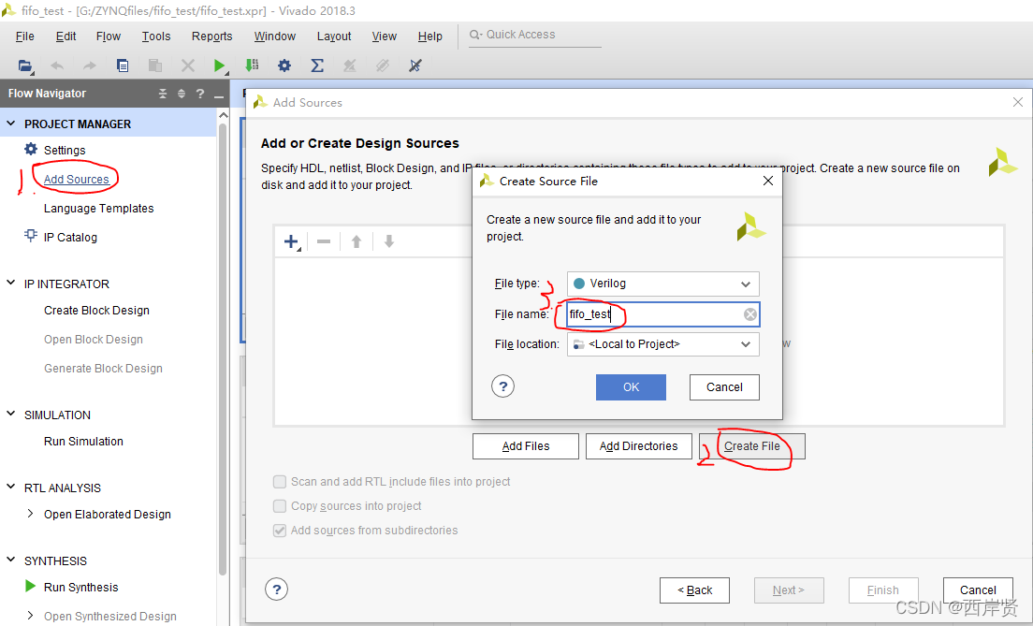Click the Flow Navigator help question mark
This screenshot has width=1033, height=626.
(200, 94)
